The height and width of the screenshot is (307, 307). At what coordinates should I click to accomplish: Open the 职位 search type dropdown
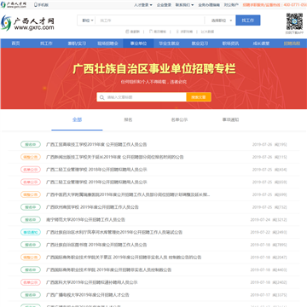[x=88, y=20]
